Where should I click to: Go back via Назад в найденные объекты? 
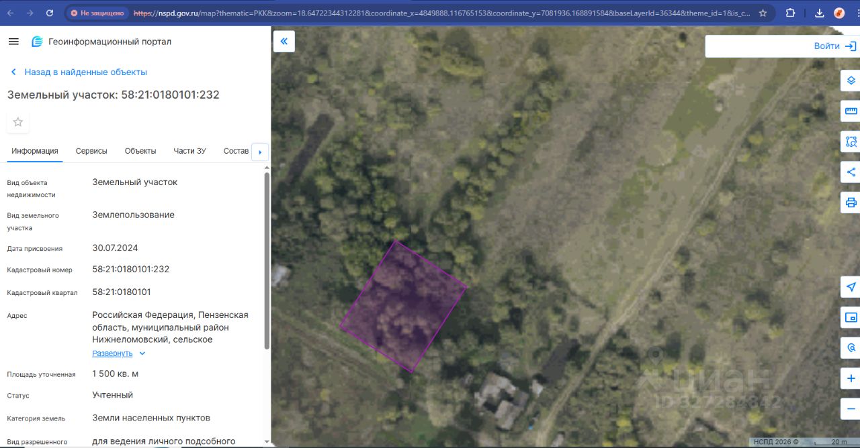[x=78, y=72]
